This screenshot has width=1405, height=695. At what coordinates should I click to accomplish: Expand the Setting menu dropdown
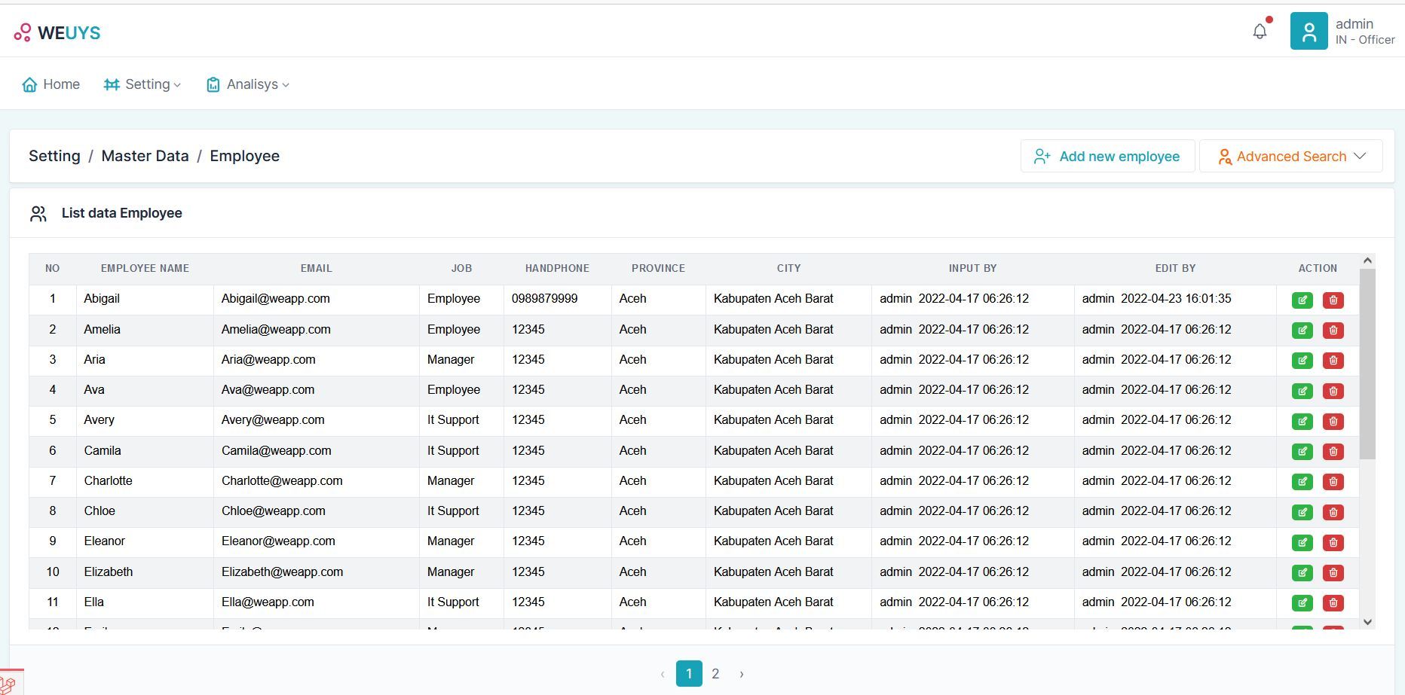142,84
